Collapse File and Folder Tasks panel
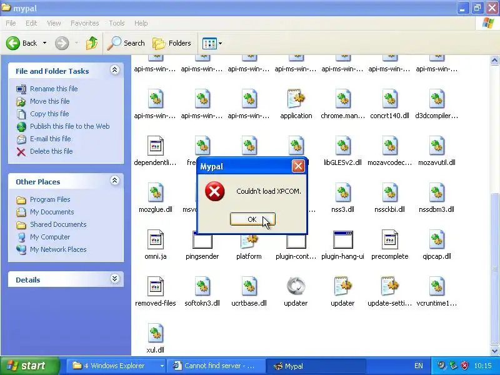Viewport: 500px width, 375px height. [x=114, y=70]
